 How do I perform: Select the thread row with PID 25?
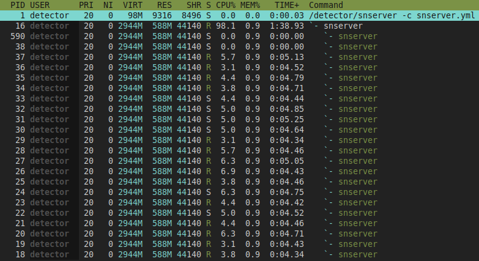(x=240, y=182)
